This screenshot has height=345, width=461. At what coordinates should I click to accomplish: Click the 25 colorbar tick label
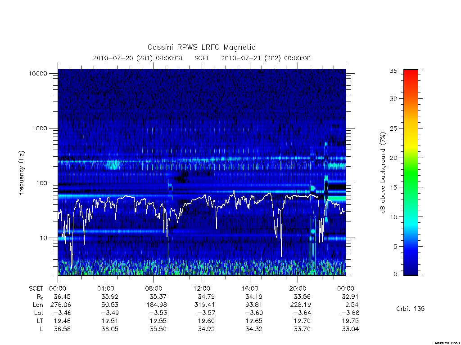click(393, 128)
